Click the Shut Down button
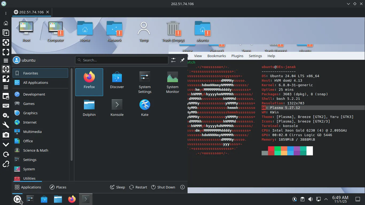The width and height of the screenshot is (365, 205). click(163, 187)
